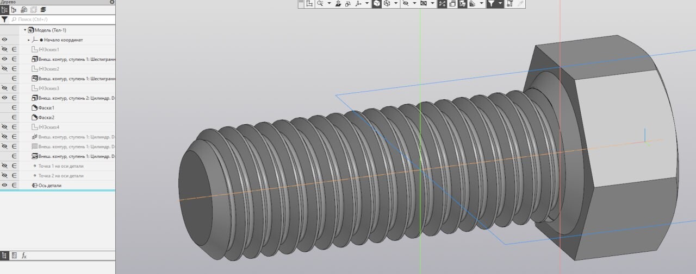Show the hidden Эскиз:4 sketch
Screen dimensions: 696x274
point(4,127)
